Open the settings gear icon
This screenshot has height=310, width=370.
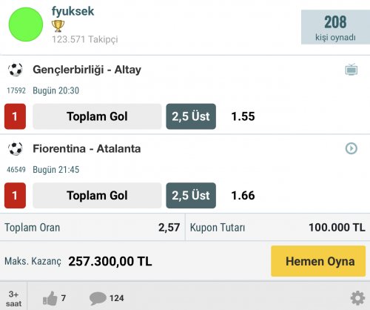(x=357, y=298)
